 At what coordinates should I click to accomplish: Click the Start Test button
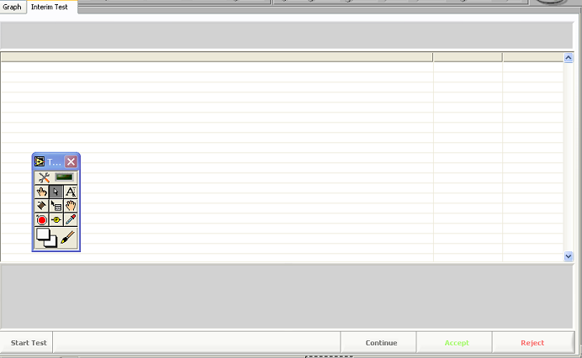pyautogui.click(x=26, y=343)
